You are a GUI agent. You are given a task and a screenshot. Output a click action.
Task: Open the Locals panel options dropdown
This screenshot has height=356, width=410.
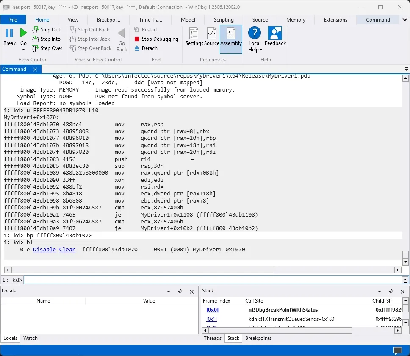(x=169, y=292)
